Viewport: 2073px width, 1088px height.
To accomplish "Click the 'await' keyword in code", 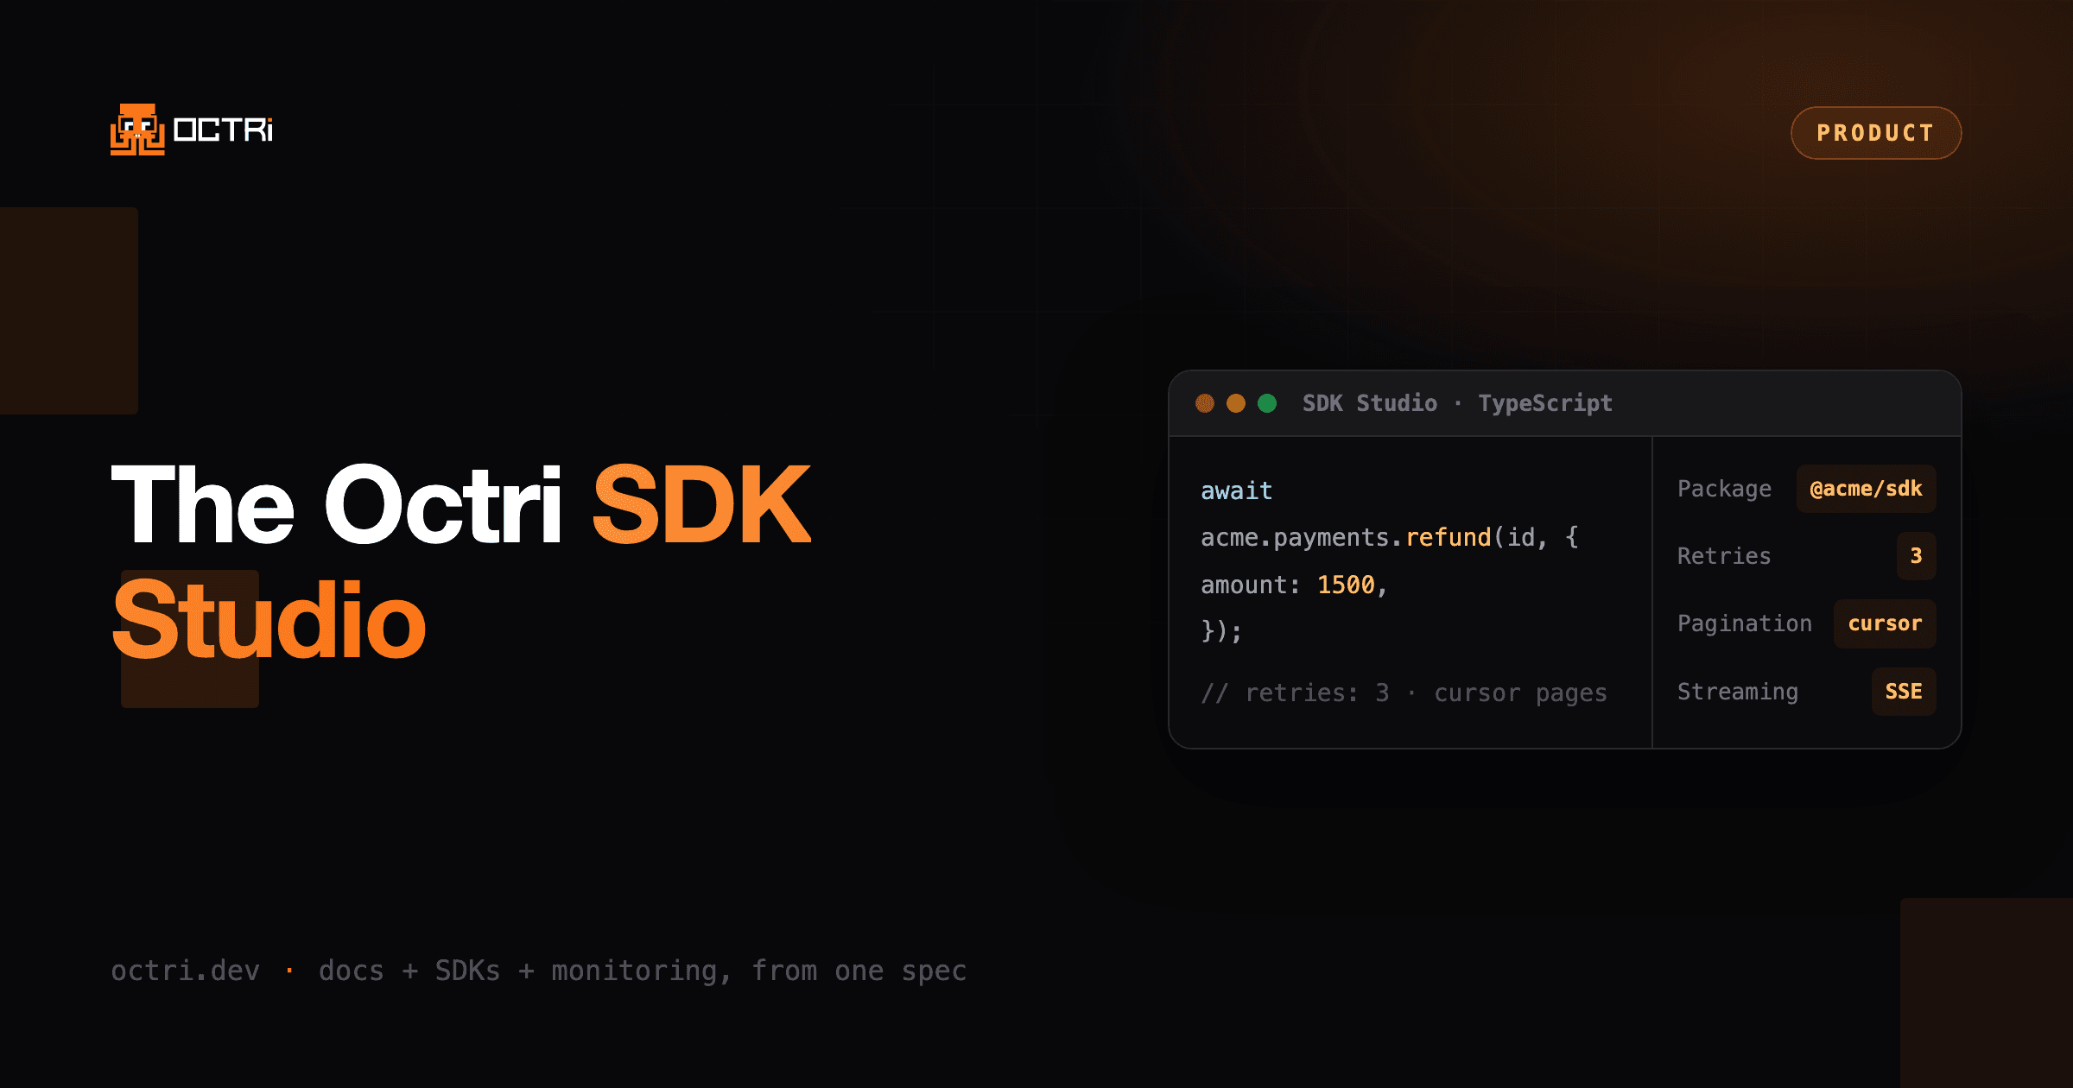I will tap(1236, 491).
